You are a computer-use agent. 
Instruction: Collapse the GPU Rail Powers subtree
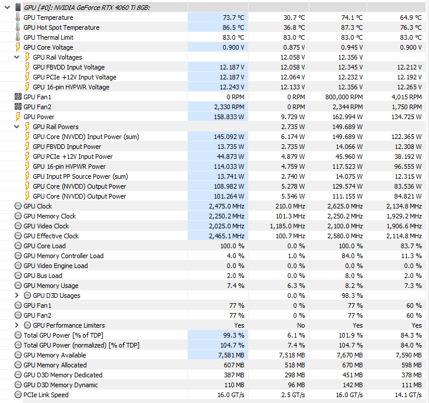click(17, 127)
